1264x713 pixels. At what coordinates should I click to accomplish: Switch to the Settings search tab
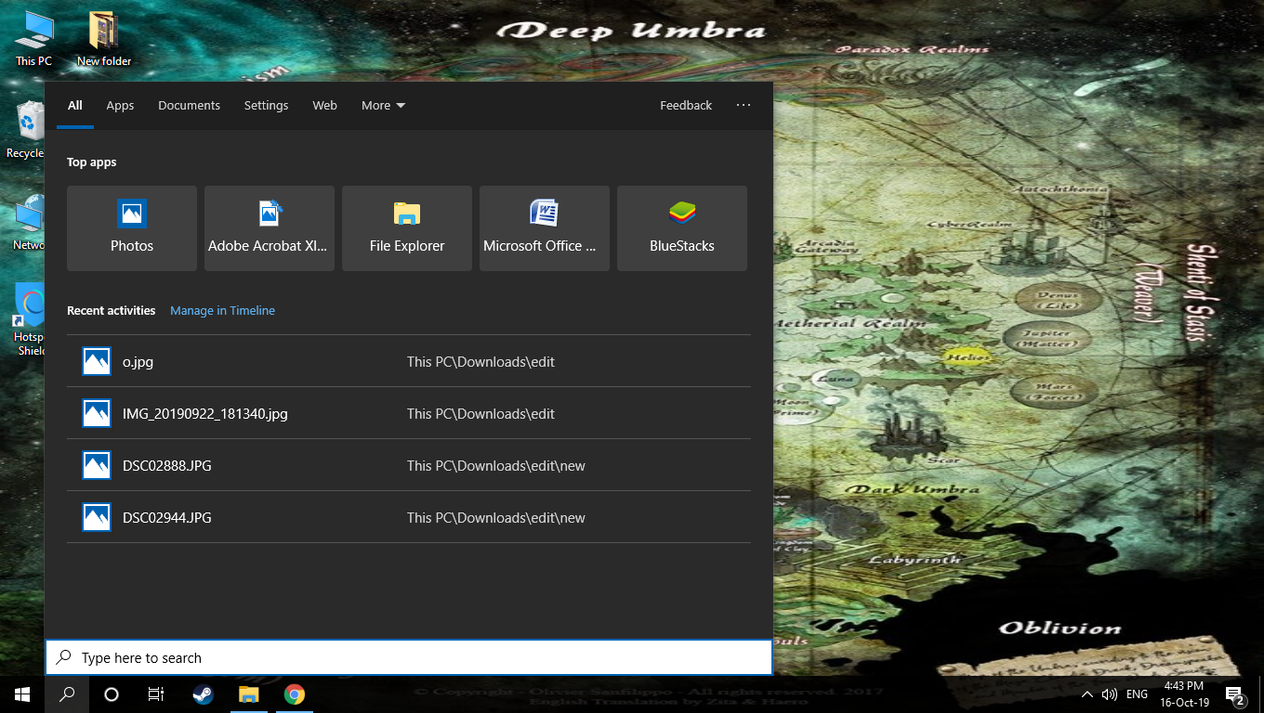pyautogui.click(x=266, y=105)
